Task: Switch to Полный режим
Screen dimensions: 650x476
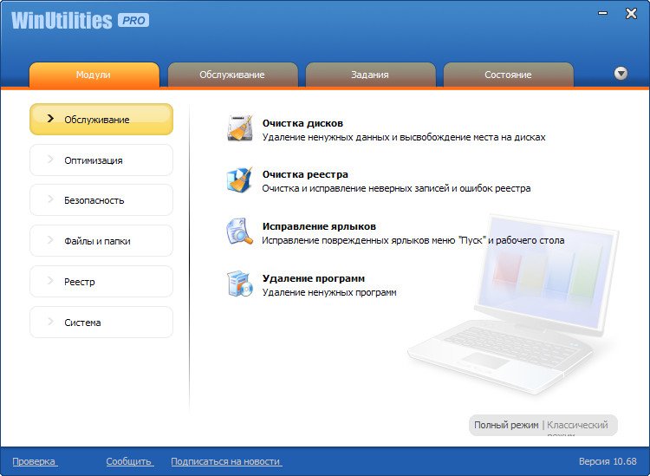Action: (x=506, y=425)
